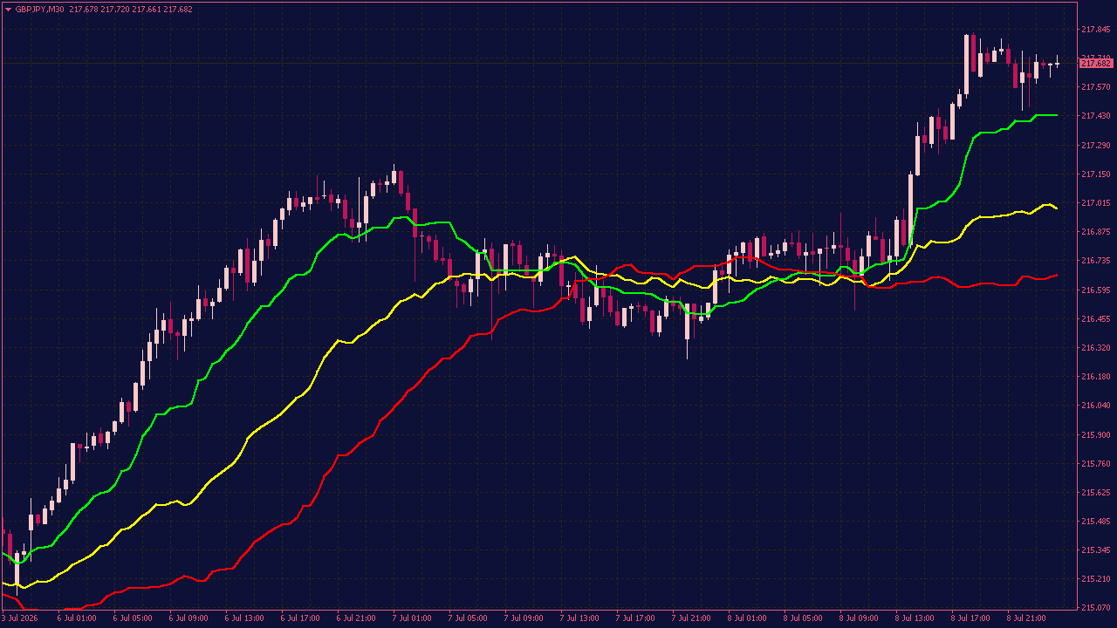The width and height of the screenshot is (1117, 628).
Task: Click the 217.845 price axis label
Action: tap(1095, 30)
